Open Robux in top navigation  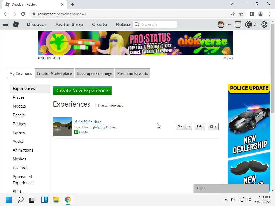click(123, 24)
